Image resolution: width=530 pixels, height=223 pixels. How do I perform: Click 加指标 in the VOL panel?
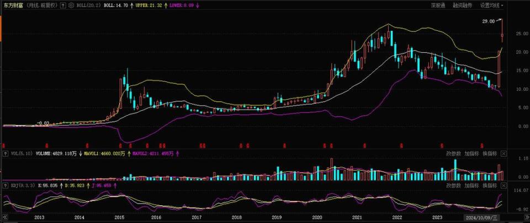click(x=471, y=154)
